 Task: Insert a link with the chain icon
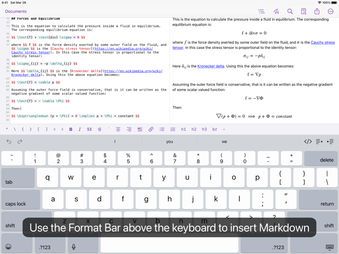click(151, 129)
